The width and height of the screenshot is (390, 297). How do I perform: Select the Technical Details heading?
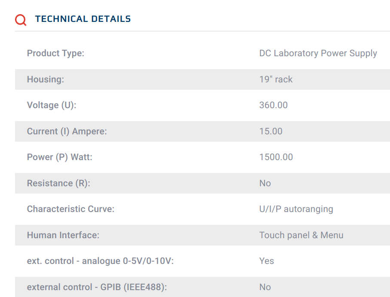83,19
